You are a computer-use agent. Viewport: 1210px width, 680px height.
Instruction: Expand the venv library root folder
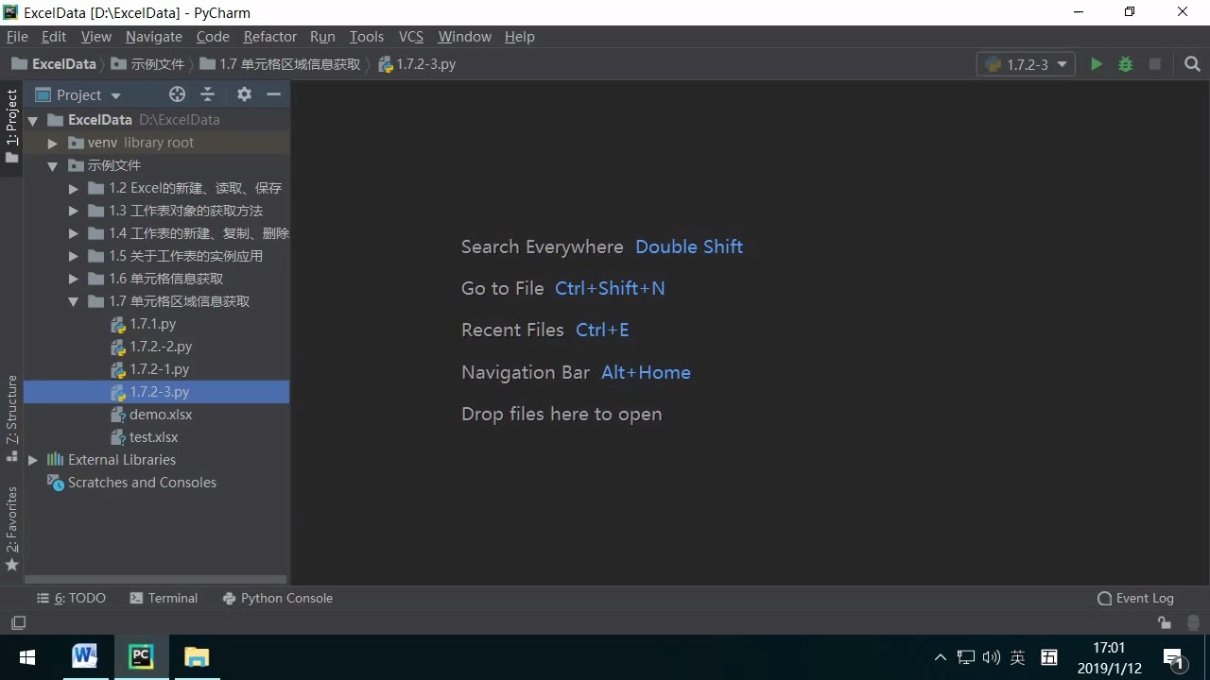[x=53, y=143]
